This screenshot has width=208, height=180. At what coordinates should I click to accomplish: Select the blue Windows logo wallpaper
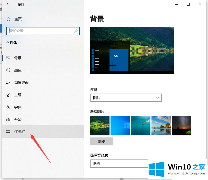tap(120, 126)
